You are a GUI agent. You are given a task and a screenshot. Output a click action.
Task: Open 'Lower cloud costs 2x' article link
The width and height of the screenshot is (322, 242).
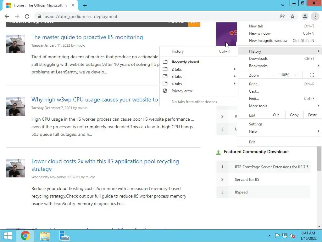point(105,165)
